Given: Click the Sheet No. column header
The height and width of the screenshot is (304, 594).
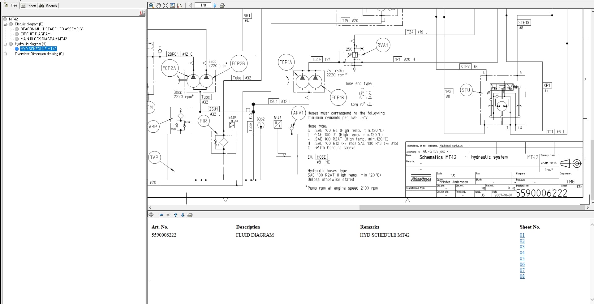Looking at the screenshot, I should pyautogui.click(x=530, y=227).
